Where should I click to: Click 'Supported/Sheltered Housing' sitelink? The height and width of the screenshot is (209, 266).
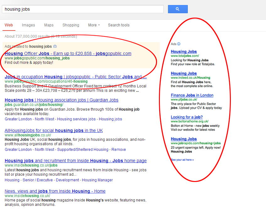83,149
